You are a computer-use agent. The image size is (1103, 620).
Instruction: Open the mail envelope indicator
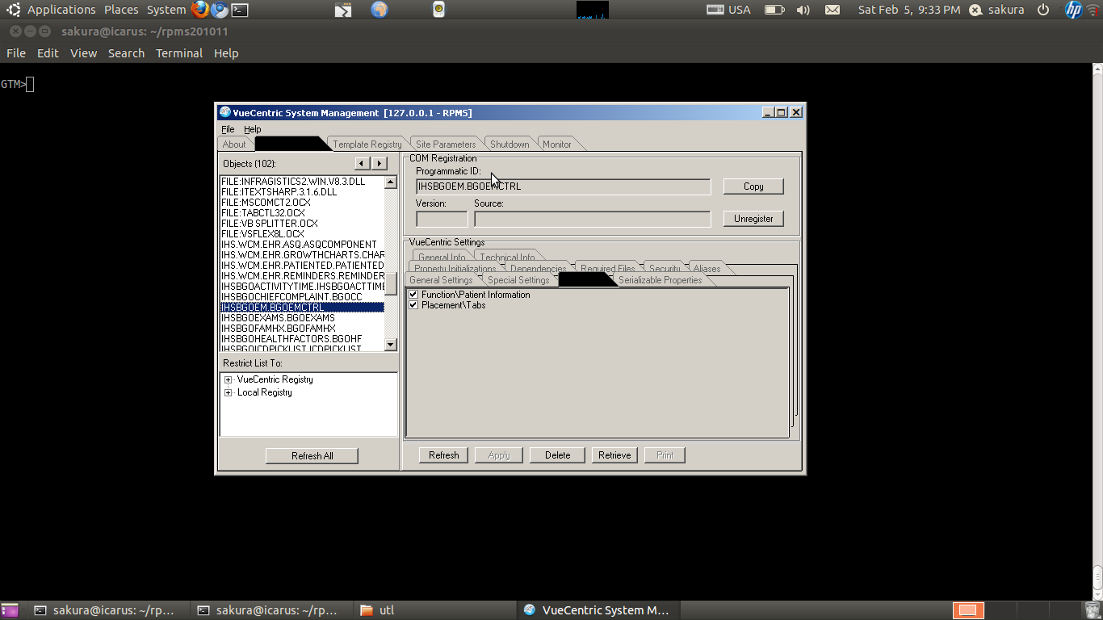pyautogui.click(x=832, y=10)
